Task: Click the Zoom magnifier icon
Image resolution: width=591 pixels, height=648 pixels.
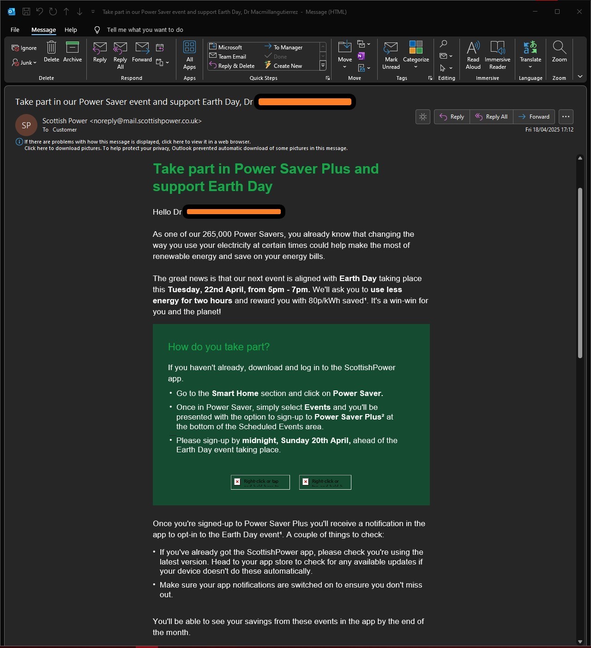Action: pos(559,48)
